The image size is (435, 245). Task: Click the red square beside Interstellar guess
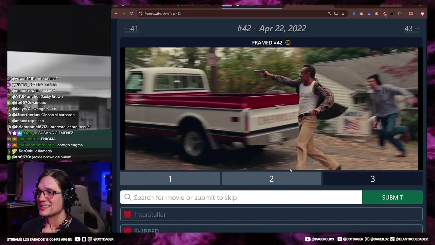pos(127,214)
